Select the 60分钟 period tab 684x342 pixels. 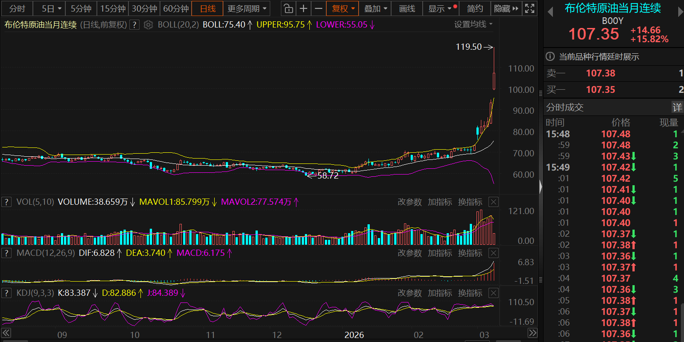[176, 8]
